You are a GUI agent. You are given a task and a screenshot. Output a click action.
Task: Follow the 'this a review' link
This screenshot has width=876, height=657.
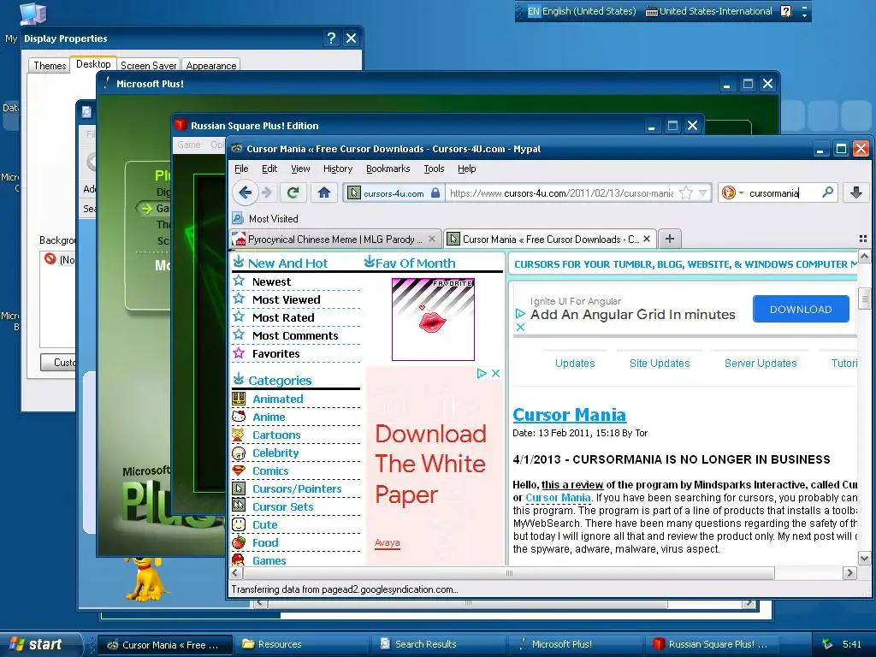[x=572, y=484]
